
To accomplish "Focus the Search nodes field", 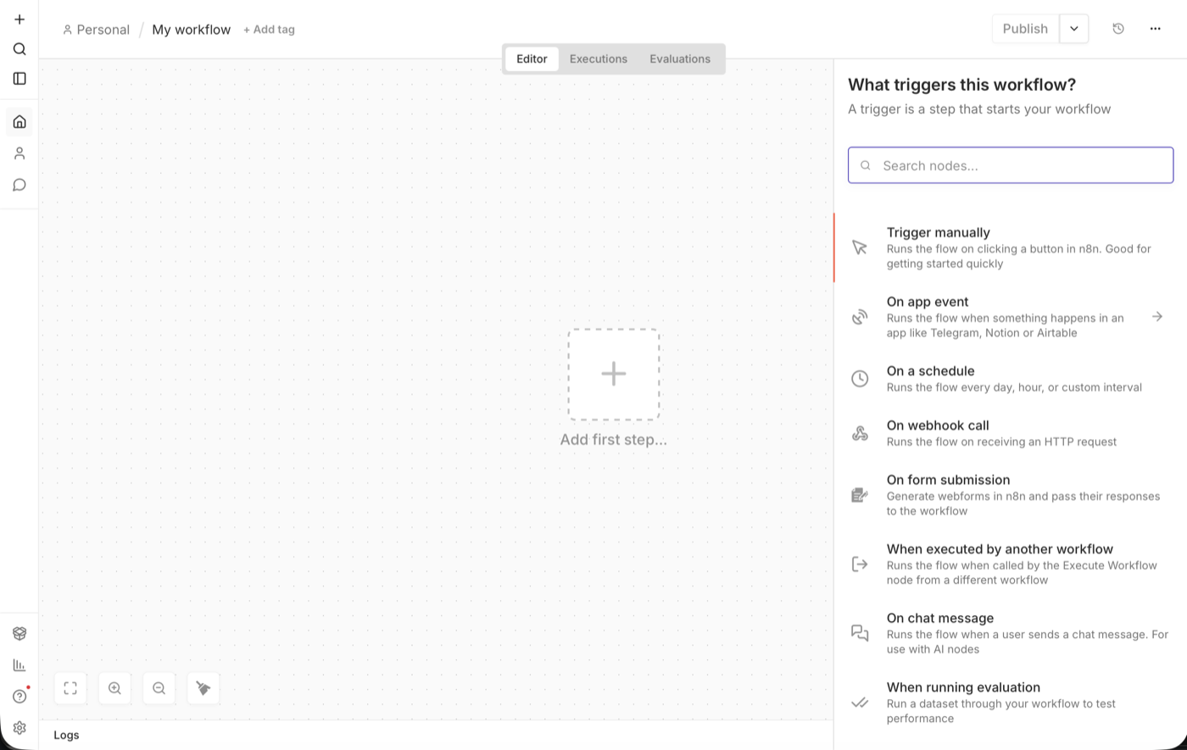I will pyautogui.click(x=1011, y=165).
